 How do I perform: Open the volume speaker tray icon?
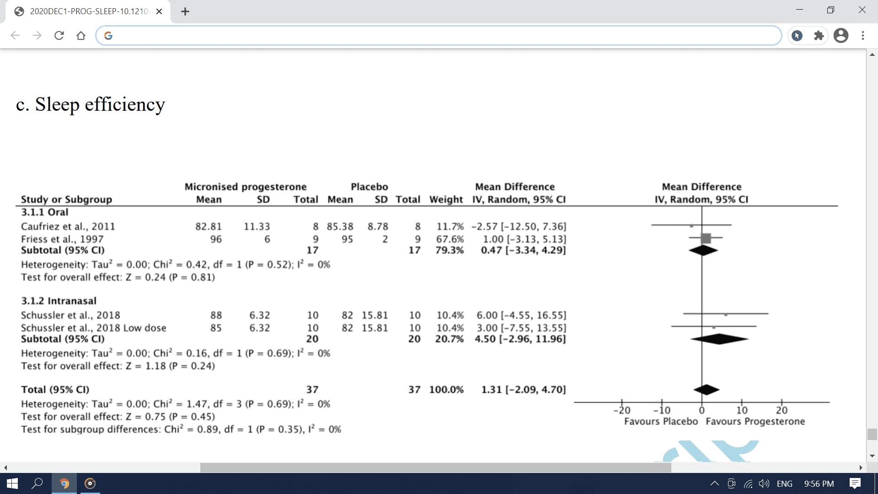point(764,483)
